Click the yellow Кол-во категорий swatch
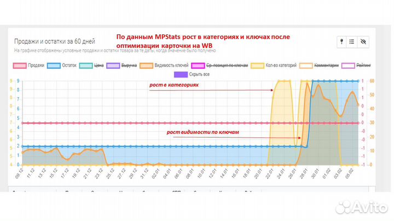Image resolution: width=394 pixels, height=221 pixels. 257,65
